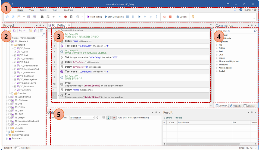
Task: Click the pause icon in the toolbar
Action: (x=133, y=17)
